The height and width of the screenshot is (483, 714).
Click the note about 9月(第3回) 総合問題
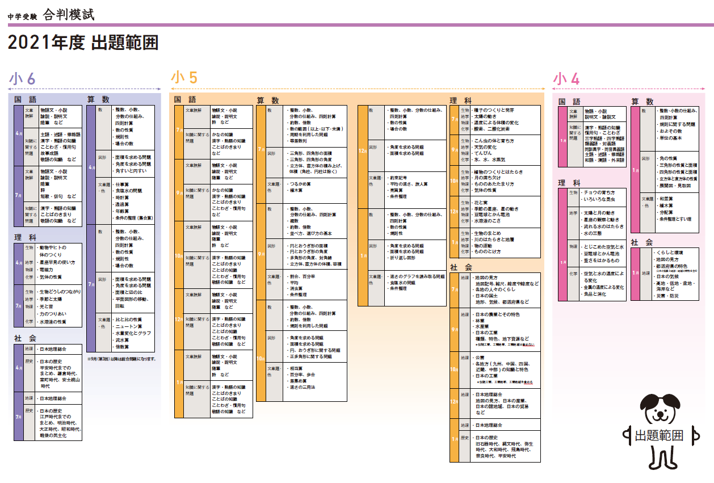pyautogui.click(x=121, y=359)
